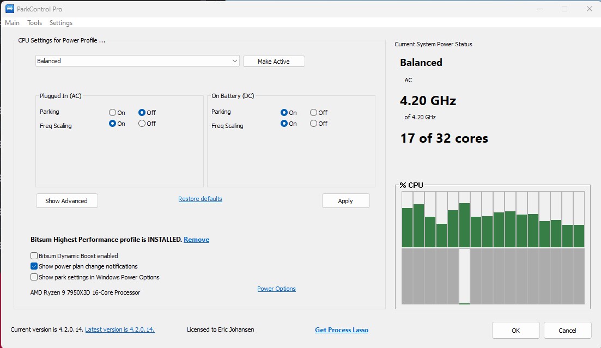Open the Tools menu
601x348 pixels.
pos(35,23)
